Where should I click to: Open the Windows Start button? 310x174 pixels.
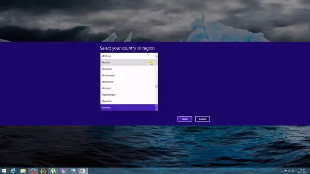point(4,171)
